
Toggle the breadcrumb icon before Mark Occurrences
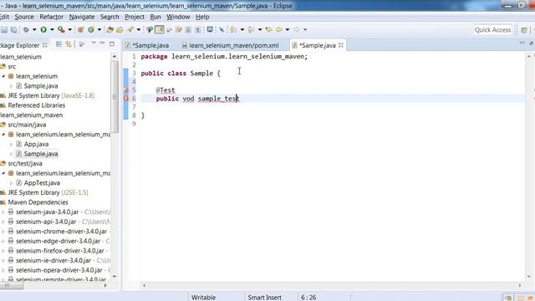(x=150, y=30)
